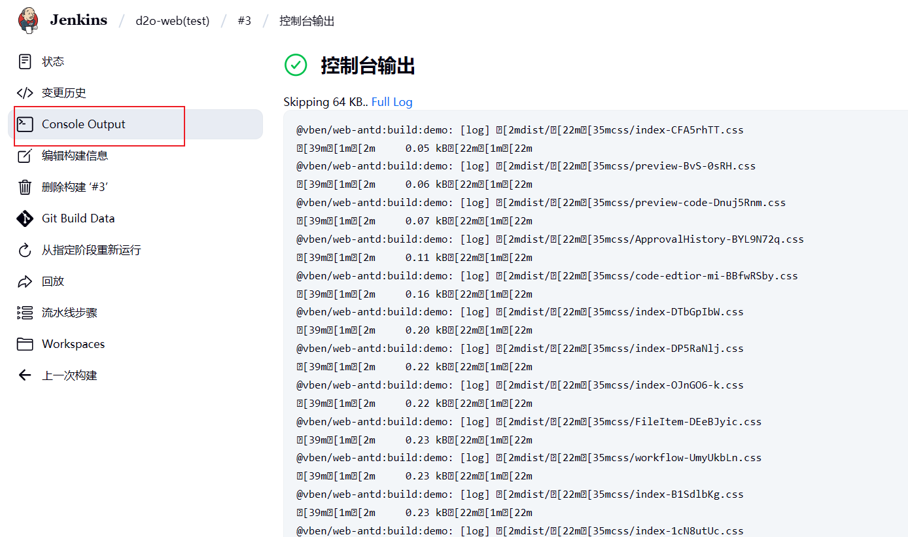Click the 控制台输出 page heading
This screenshot has height=537, width=908.
368,65
